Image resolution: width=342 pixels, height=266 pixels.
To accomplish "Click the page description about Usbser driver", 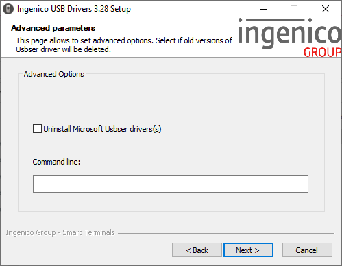I will (x=124, y=45).
